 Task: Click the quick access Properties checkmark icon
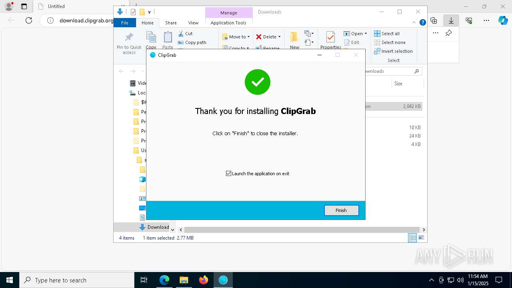(x=133, y=12)
